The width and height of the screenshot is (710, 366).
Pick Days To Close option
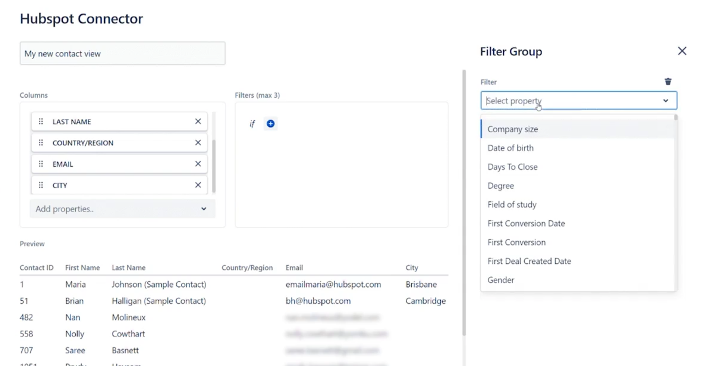[x=512, y=167]
